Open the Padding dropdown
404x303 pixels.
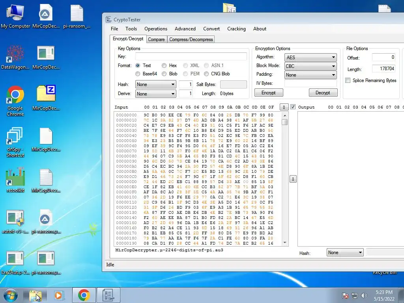click(x=310, y=75)
